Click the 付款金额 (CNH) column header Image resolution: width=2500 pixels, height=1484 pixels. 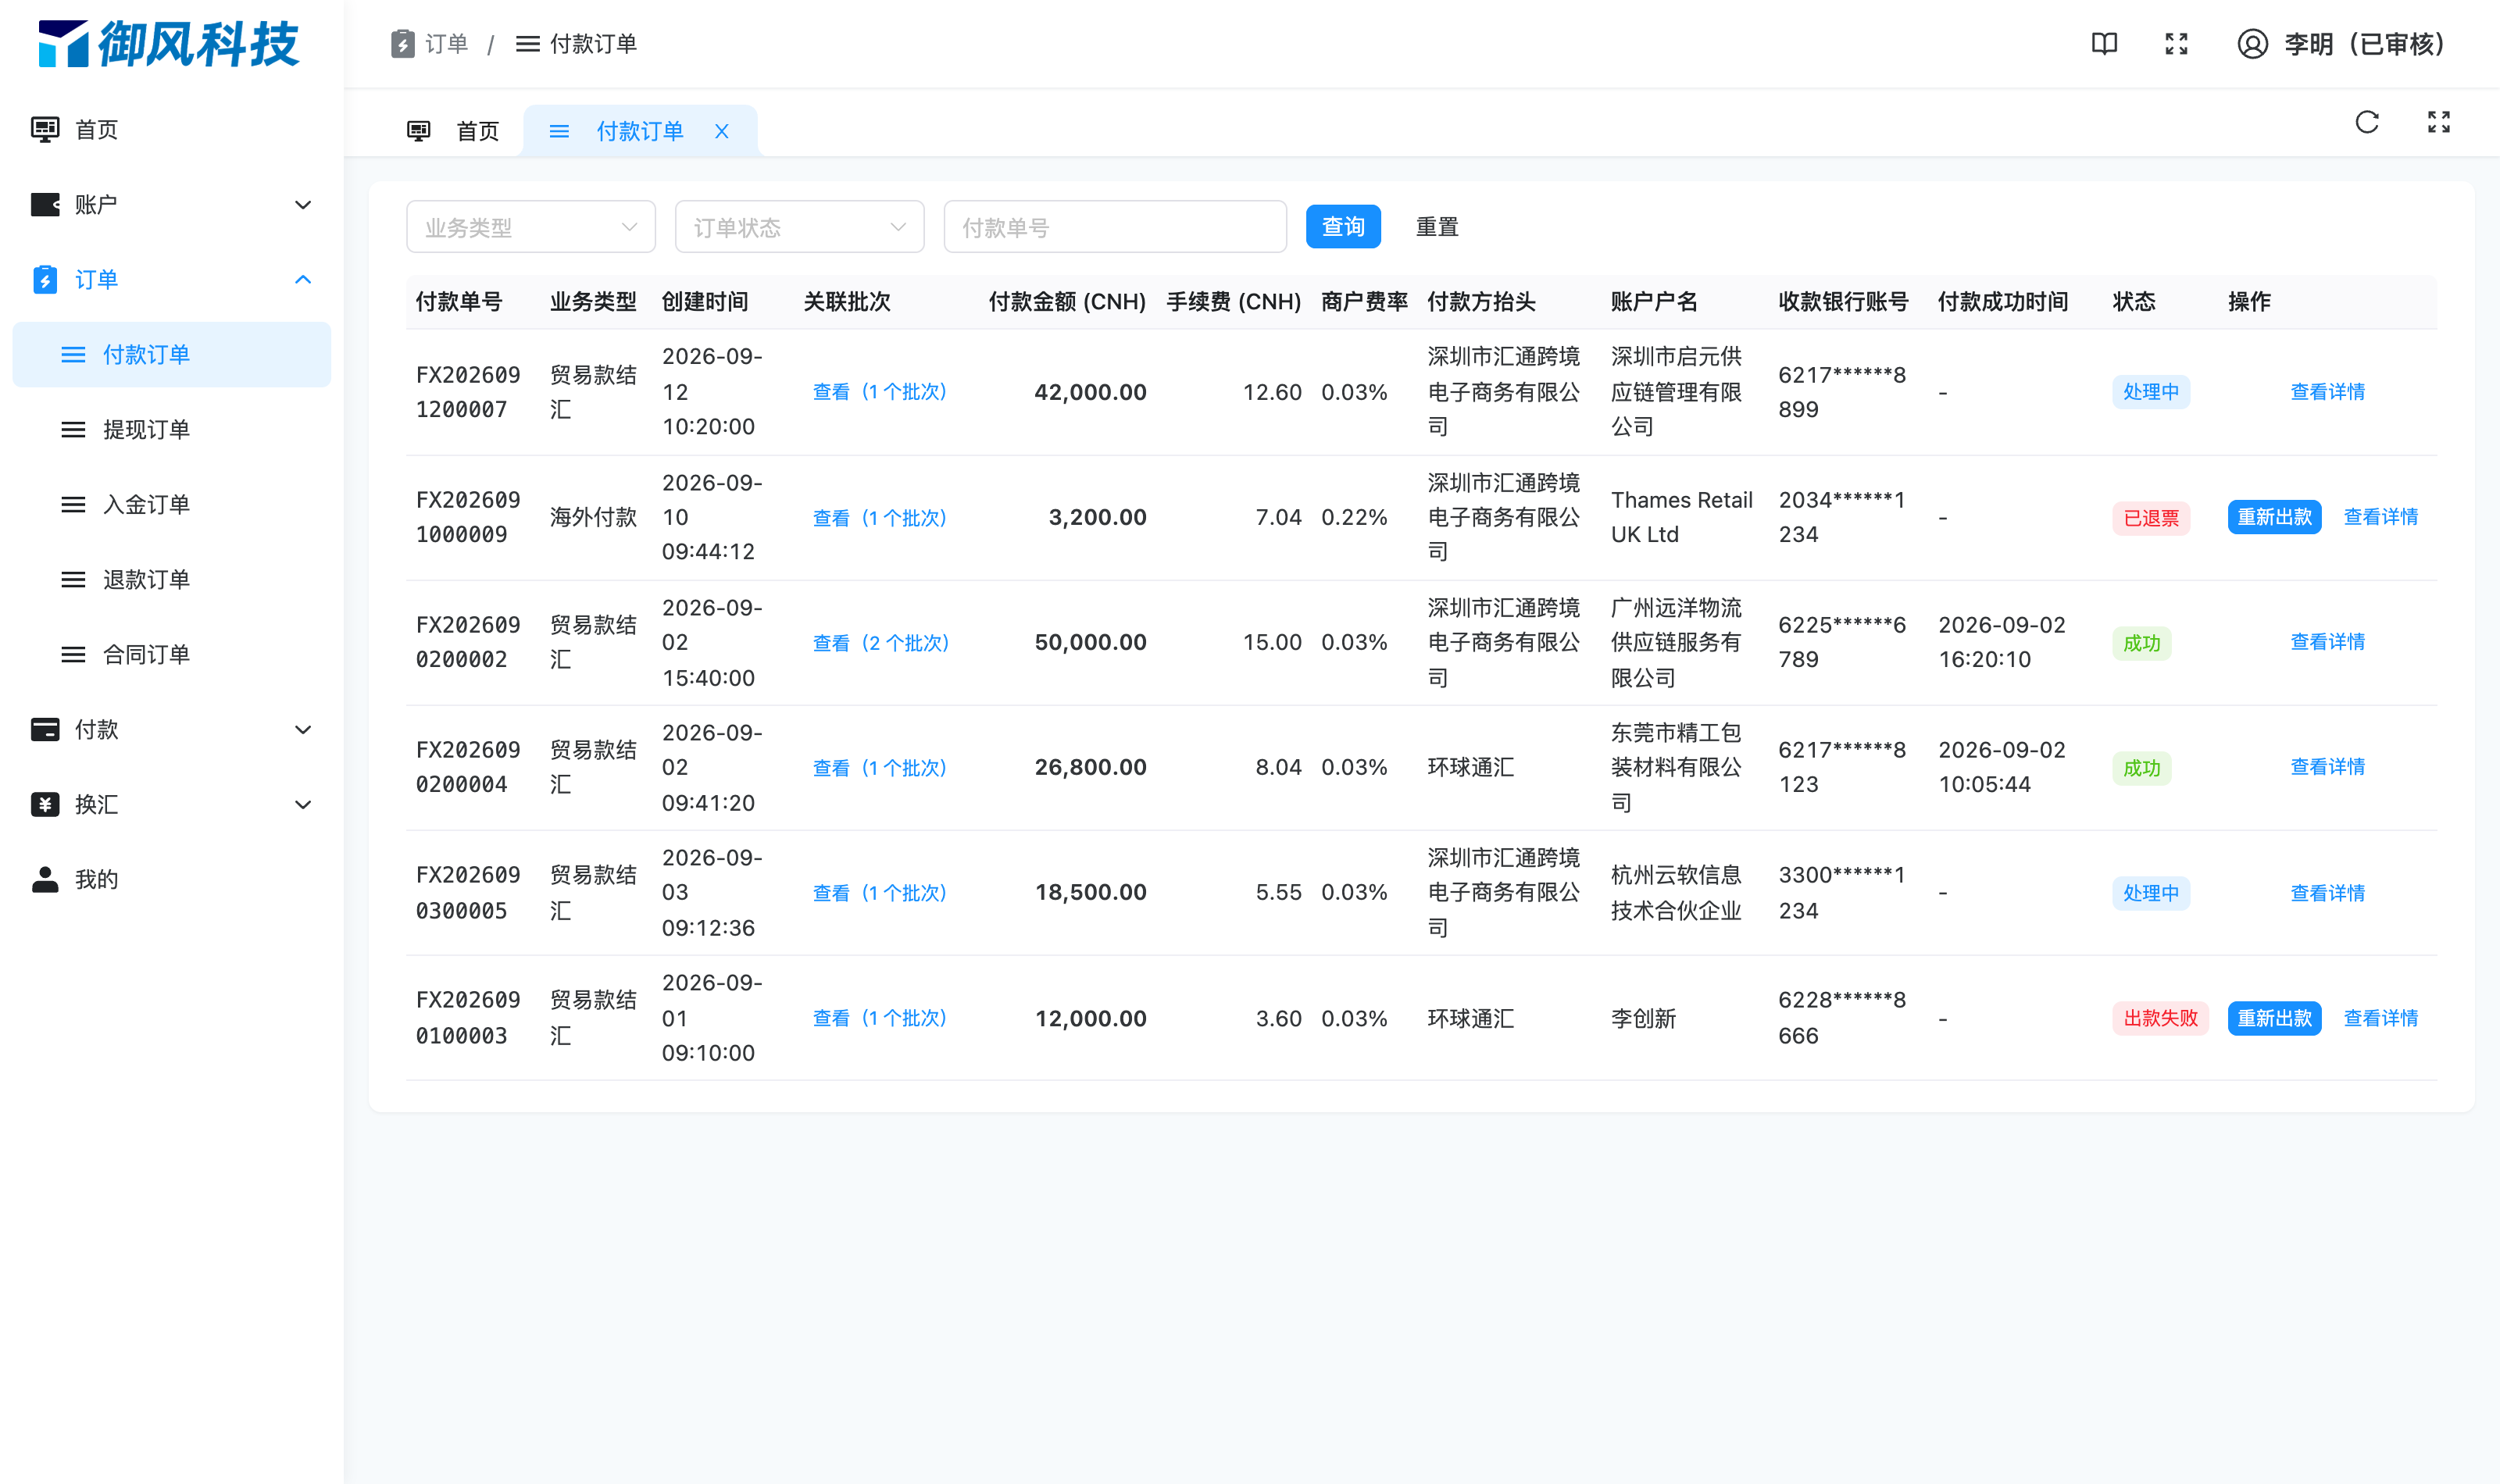1067,302
